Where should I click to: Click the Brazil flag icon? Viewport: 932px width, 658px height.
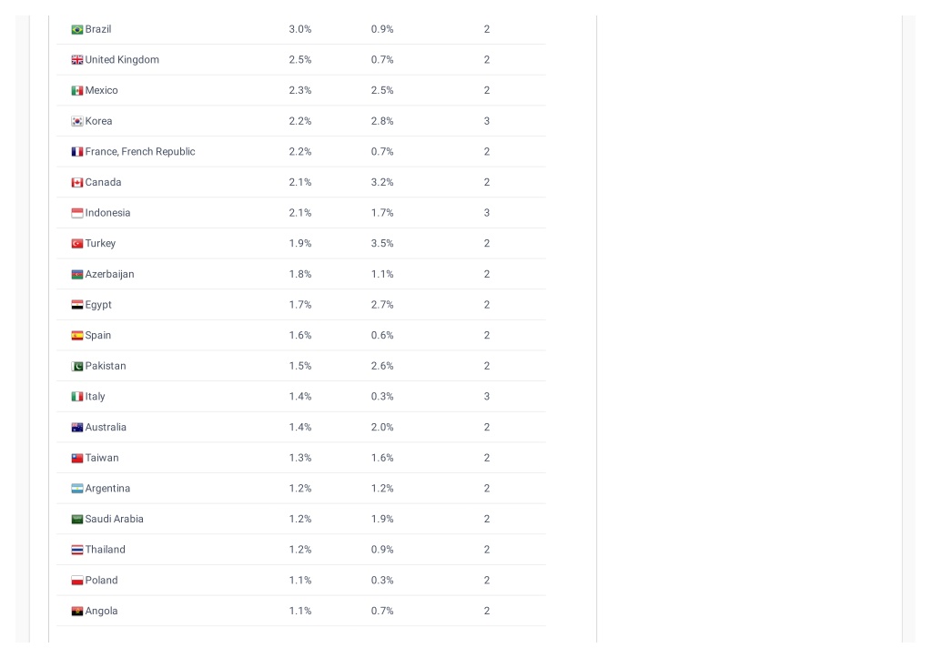[x=77, y=30]
